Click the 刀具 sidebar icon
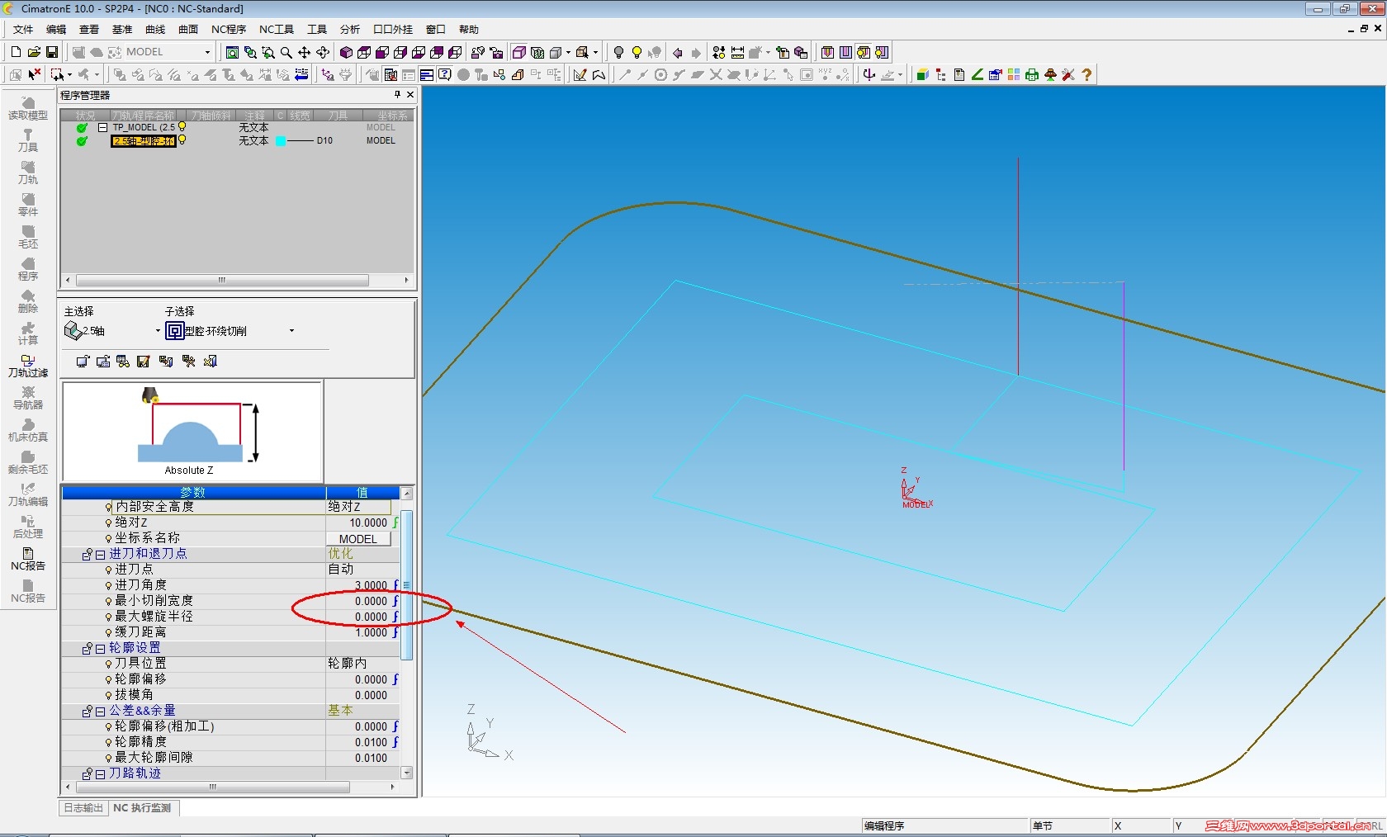This screenshot has height=837, width=1387. (28, 140)
